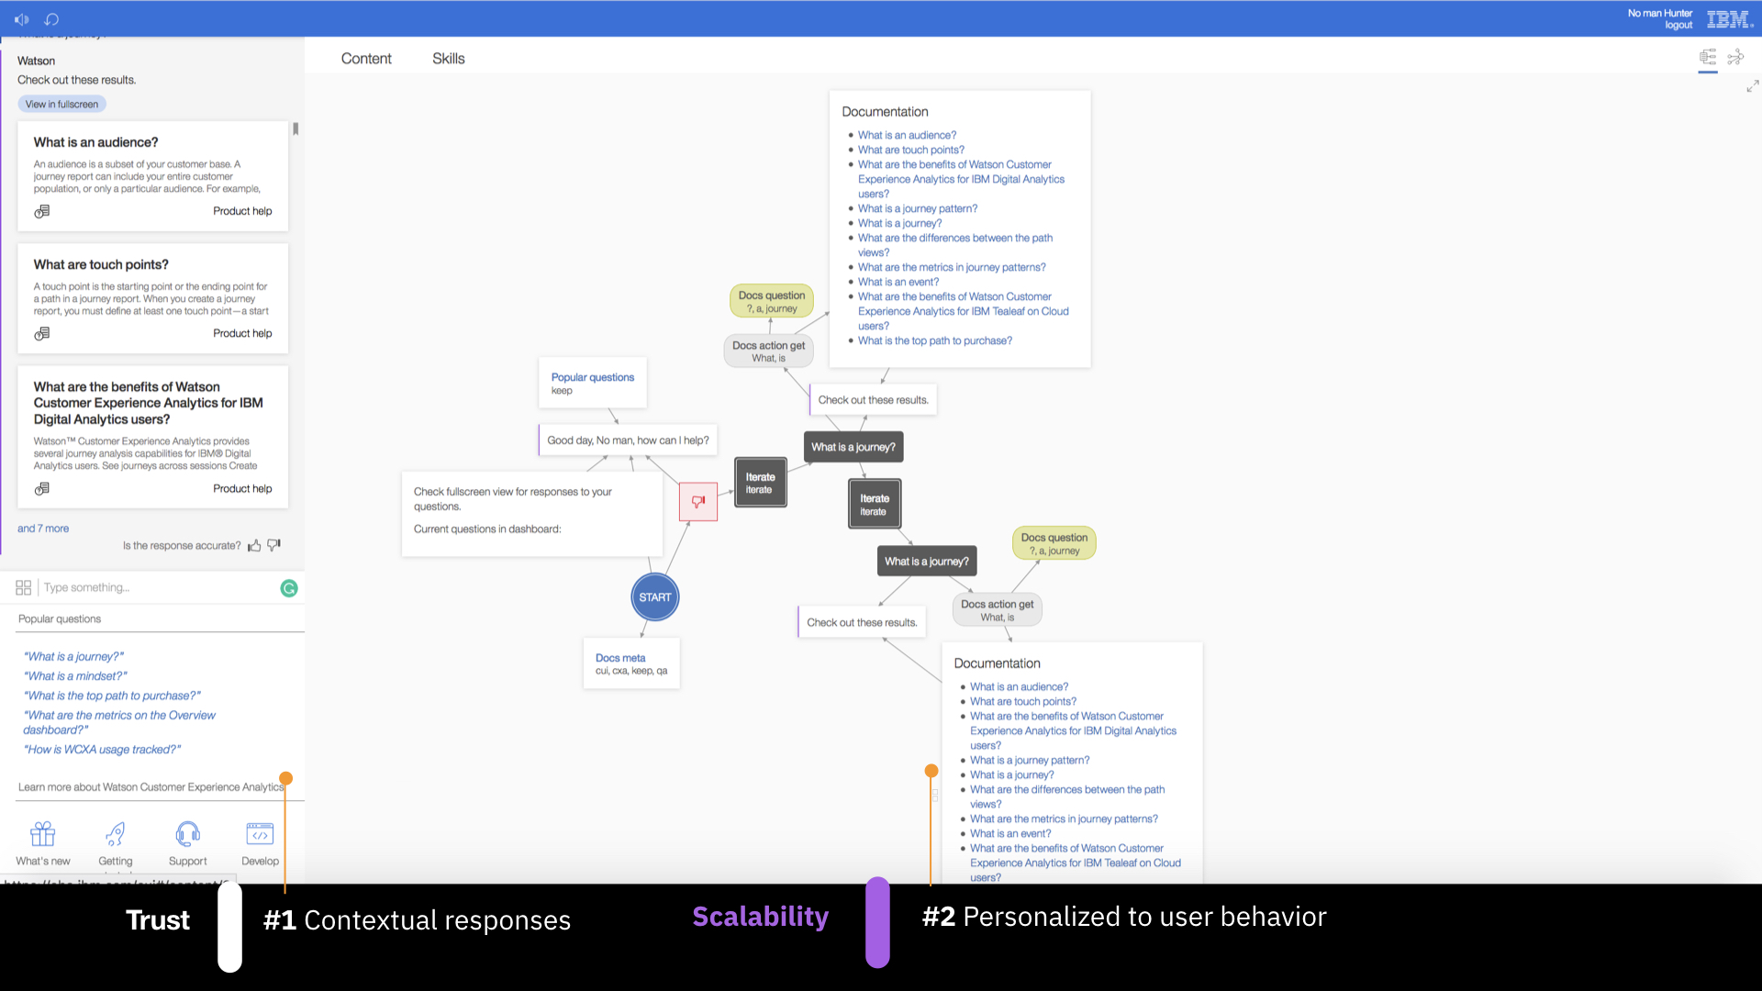Open the Develop code window icon
This screenshot has width=1762, height=991.
[x=260, y=834]
